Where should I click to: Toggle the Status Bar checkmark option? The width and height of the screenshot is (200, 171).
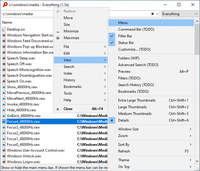[151, 43]
